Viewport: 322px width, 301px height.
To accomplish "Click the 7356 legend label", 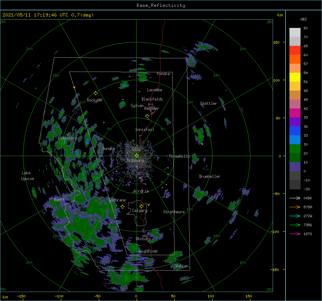I will (x=308, y=225).
